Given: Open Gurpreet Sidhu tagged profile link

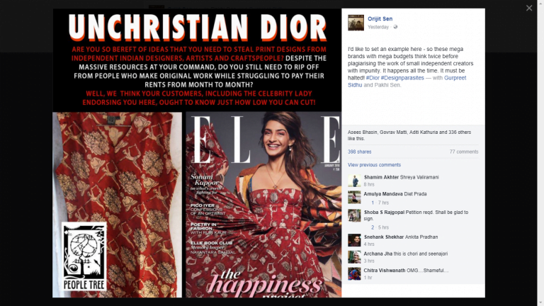Looking at the screenshot, I should coord(407,81).
